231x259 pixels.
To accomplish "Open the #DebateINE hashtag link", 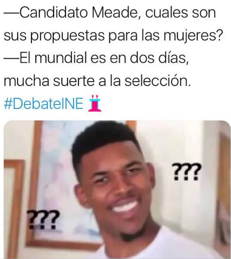I will pyautogui.click(x=44, y=103).
